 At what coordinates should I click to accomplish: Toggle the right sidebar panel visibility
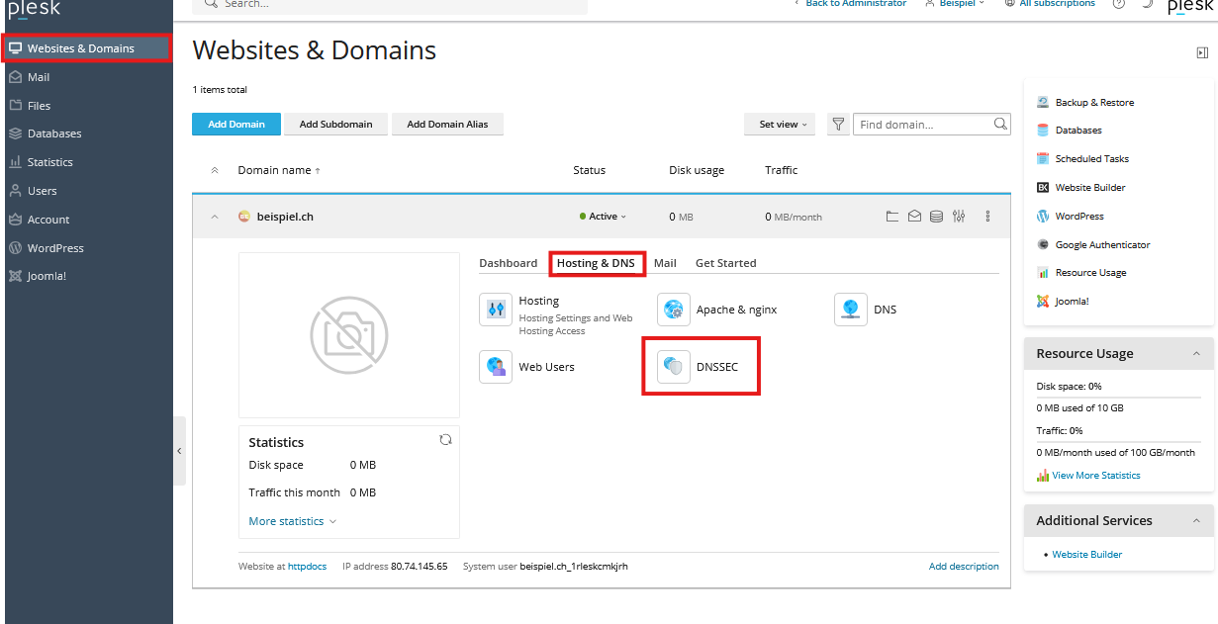pos(1202,52)
